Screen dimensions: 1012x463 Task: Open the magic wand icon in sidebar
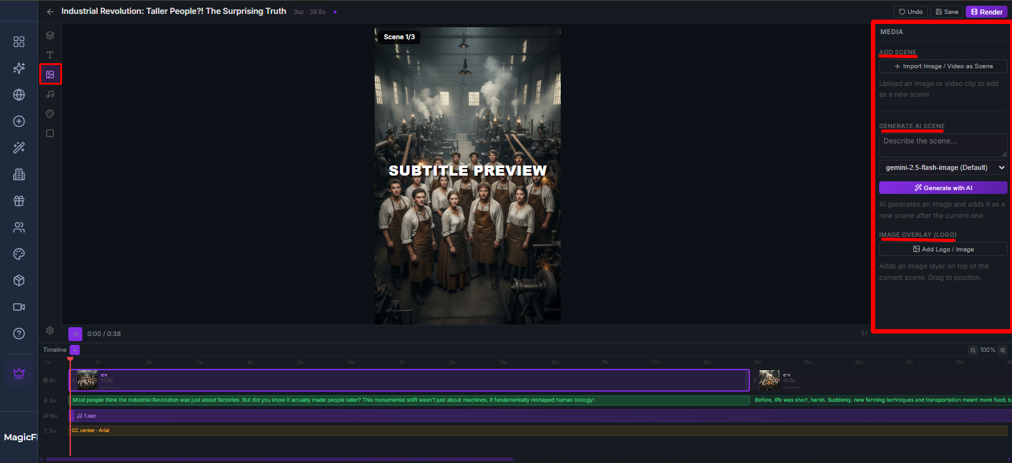click(19, 148)
